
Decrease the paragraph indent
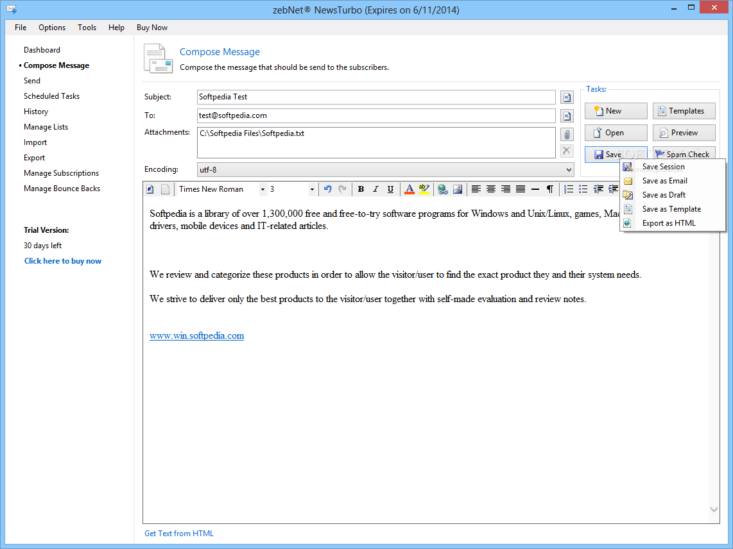[x=598, y=189]
